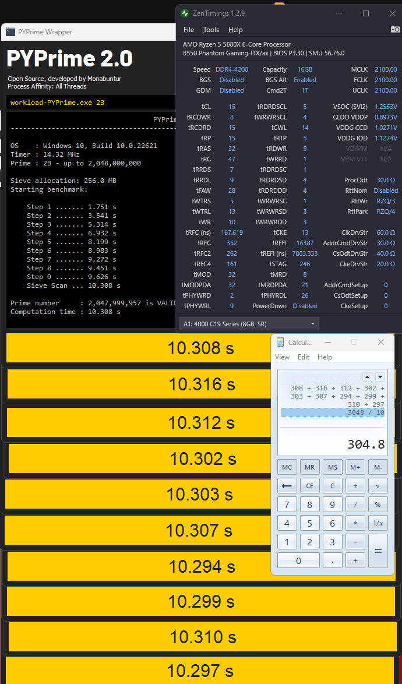Viewport: 402px width, 684px height.
Task: Open the Help menu in Calculator
Action: click(x=325, y=357)
